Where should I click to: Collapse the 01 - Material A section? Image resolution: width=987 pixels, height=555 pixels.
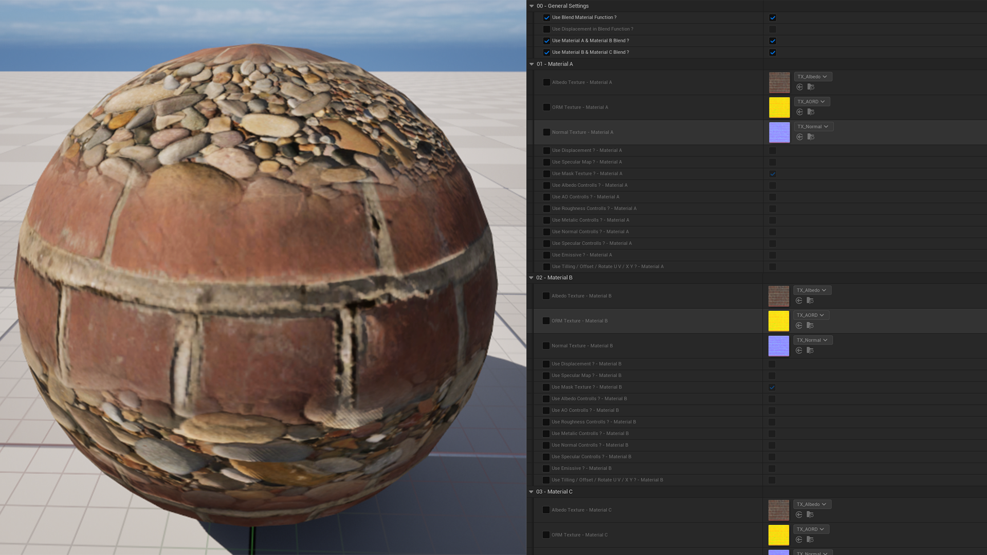pyautogui.click(x=532, y=64)
